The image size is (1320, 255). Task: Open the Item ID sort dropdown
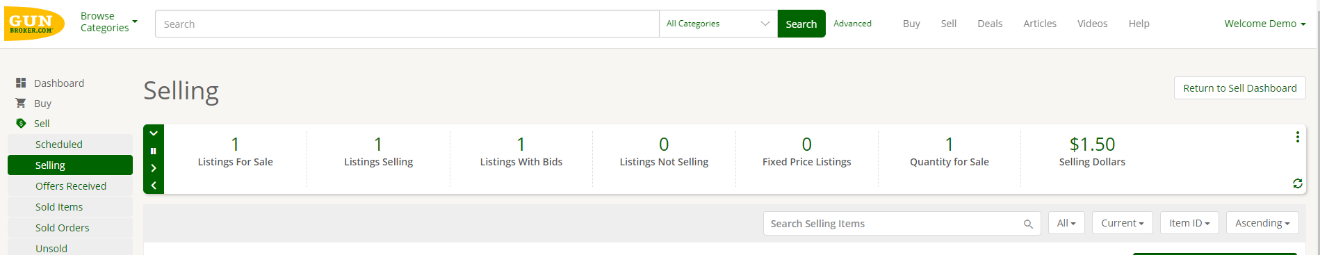[1189, 223]
